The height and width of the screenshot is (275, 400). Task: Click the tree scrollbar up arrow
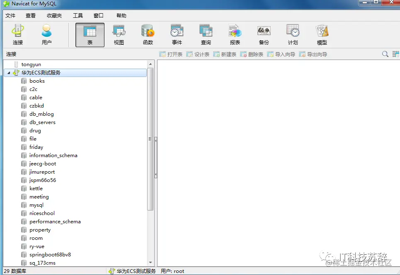pos(150,64)
